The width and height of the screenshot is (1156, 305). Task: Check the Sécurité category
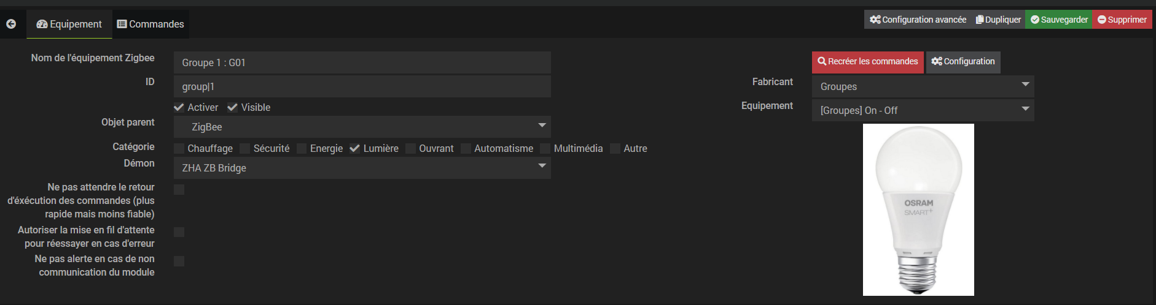[244, 148]
